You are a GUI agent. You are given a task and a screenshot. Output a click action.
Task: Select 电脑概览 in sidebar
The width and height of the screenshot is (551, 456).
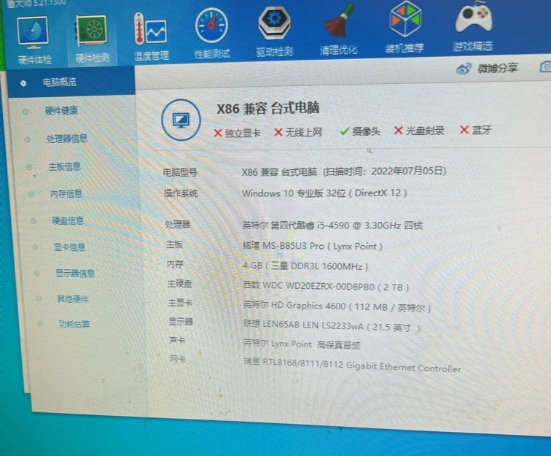(x=59, y=82)
